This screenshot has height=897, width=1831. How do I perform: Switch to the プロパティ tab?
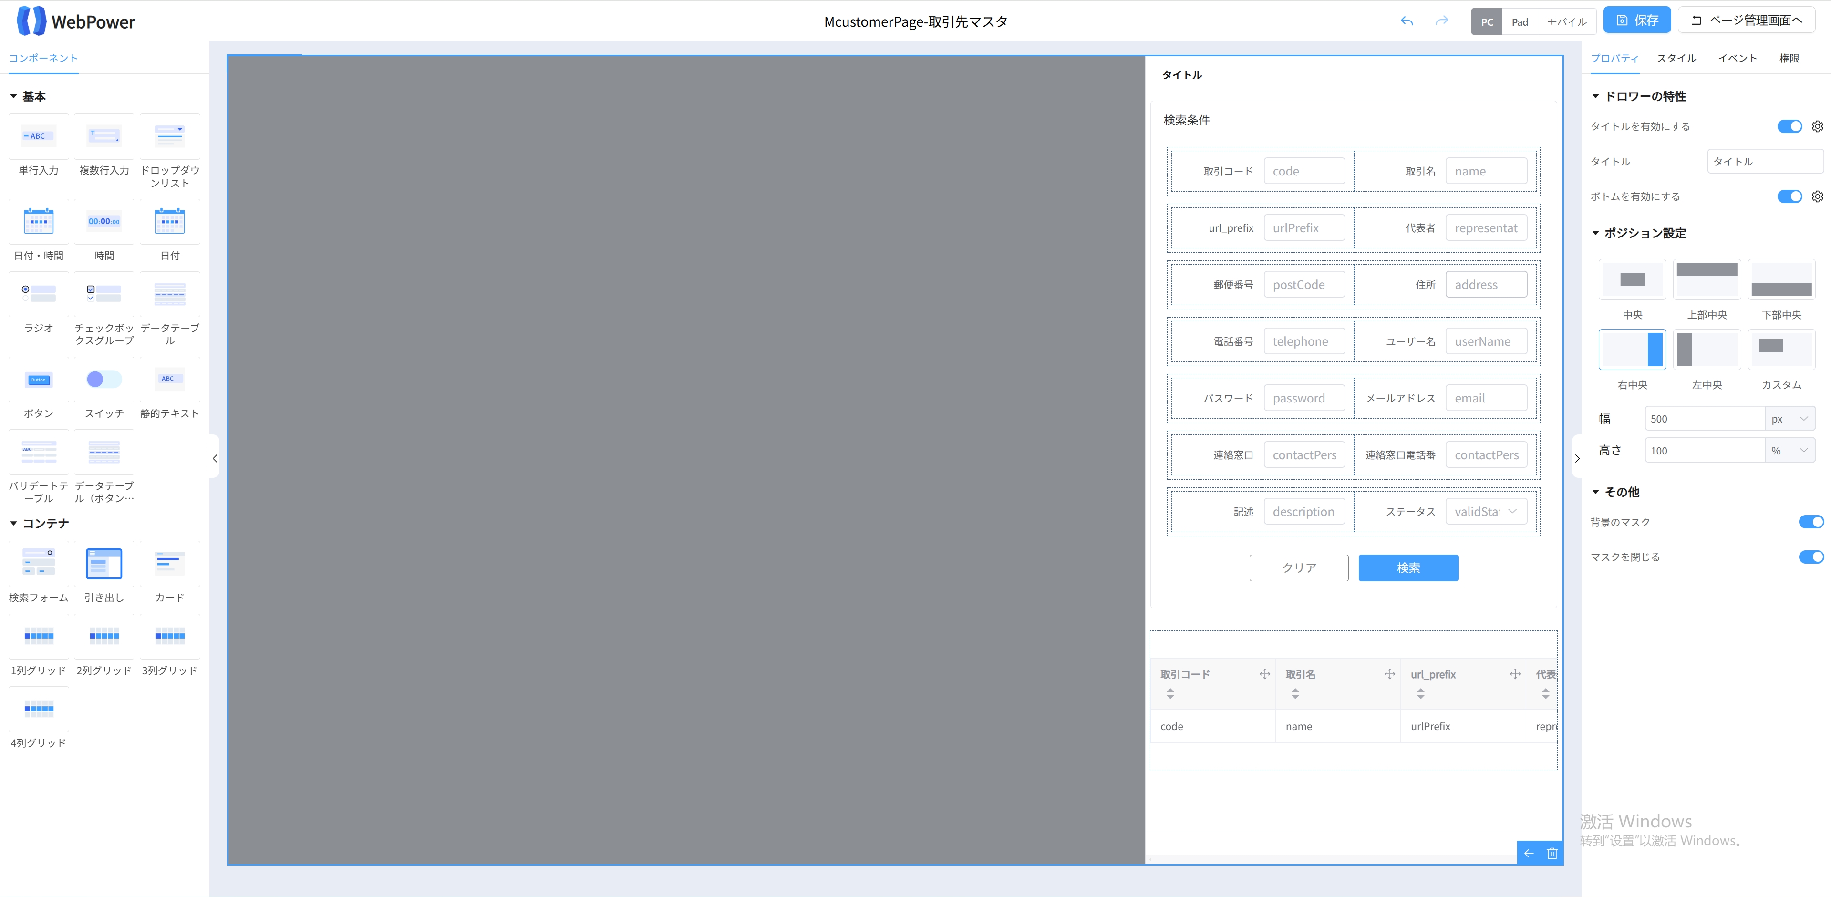1614,58
